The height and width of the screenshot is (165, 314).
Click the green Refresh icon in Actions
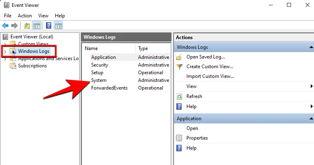point(179,96)
